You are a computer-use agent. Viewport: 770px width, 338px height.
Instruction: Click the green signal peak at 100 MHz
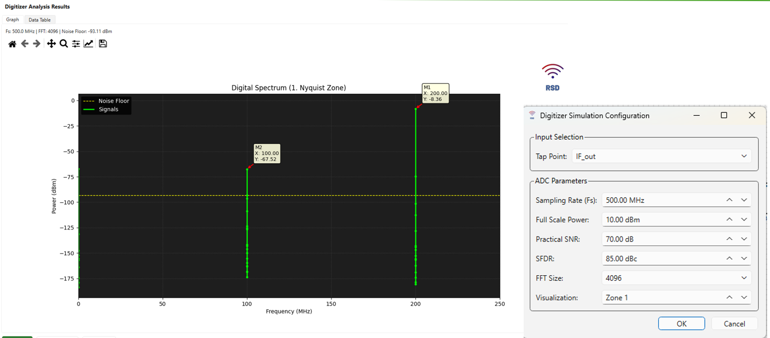[x=247, y=169]
